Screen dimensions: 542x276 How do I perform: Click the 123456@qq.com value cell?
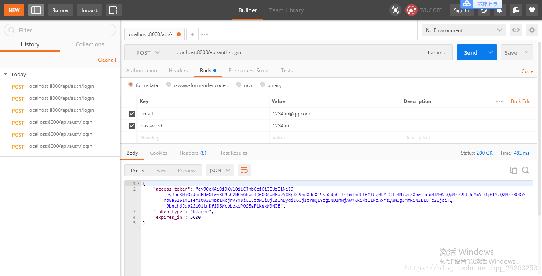pos(335,114)
